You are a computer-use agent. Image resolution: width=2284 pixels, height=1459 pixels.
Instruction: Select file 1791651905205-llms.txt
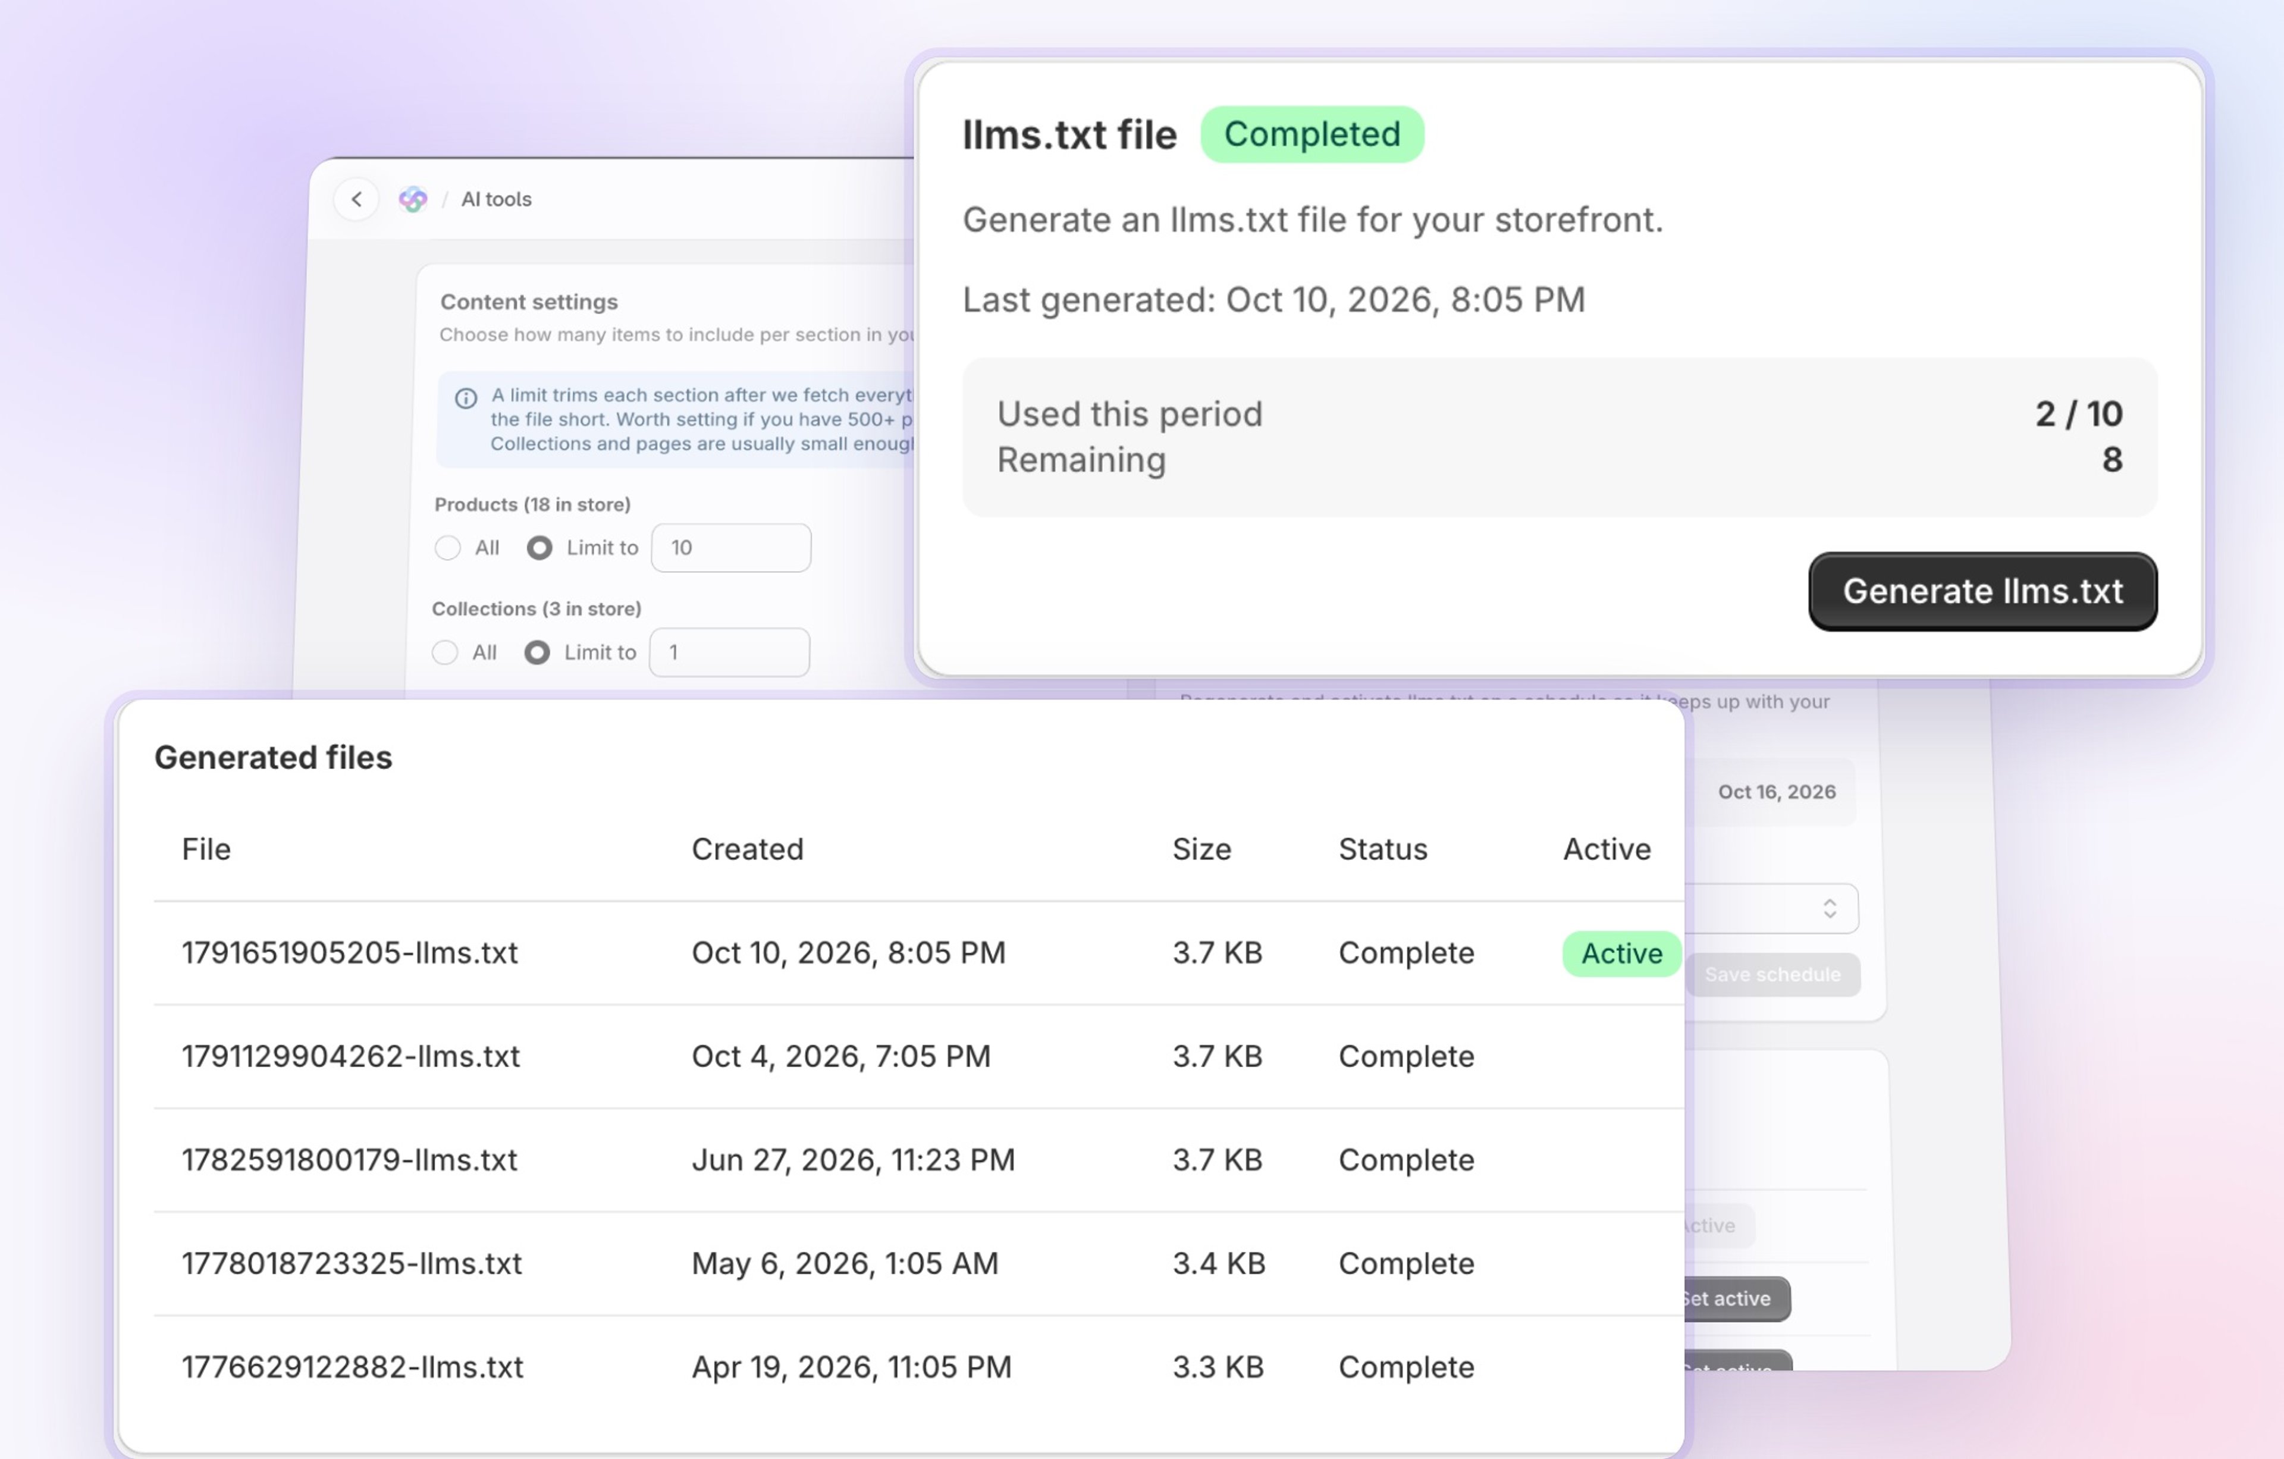click(350, 952)
